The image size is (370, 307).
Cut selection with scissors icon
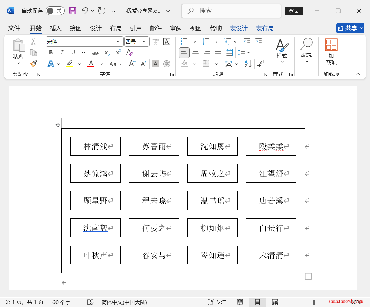pos(33,42)
